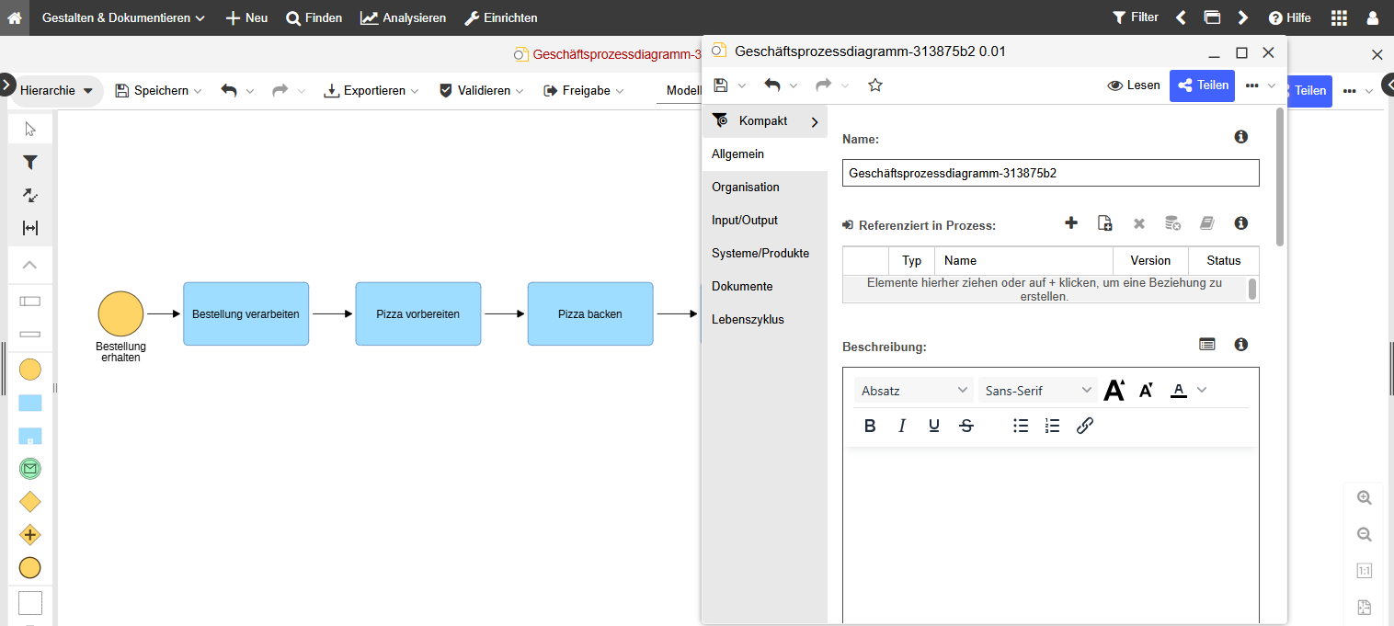Click the Speichern button
Viewport: 1394px width, 626px height.
pos(152,91)
